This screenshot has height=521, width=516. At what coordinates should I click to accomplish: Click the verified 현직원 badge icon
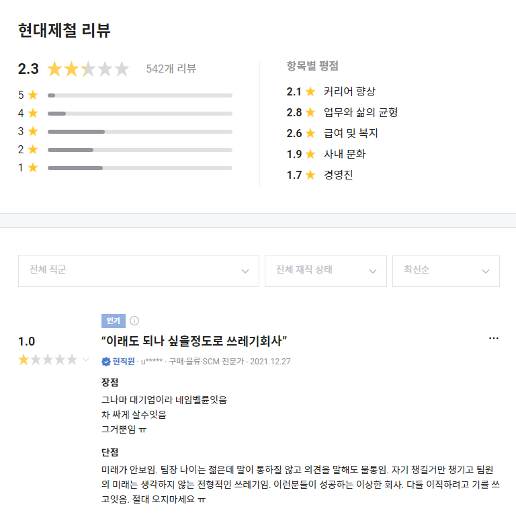click(x=106, y=362)
